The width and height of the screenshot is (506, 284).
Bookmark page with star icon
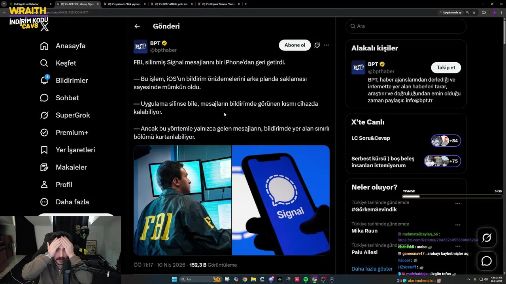474,13
